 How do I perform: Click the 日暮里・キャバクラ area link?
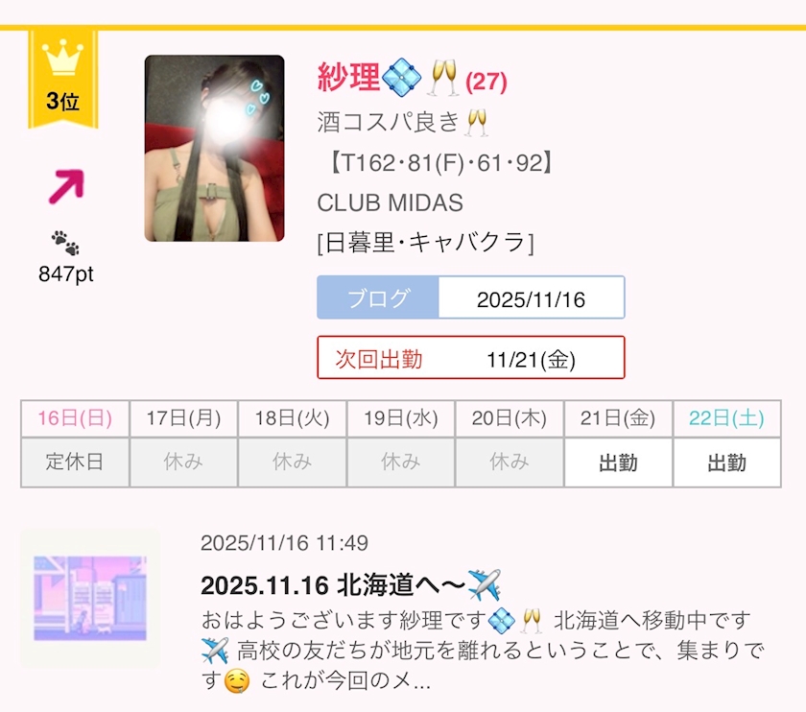point(426,243)
